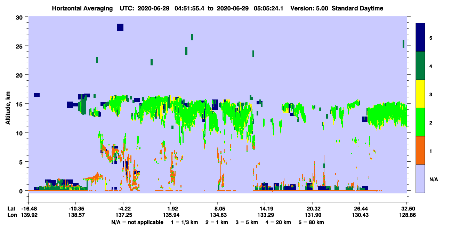Click the dark green colorbar segment labeled 4
Viewport: 452px width, 232px height.
tap(420, 66)
